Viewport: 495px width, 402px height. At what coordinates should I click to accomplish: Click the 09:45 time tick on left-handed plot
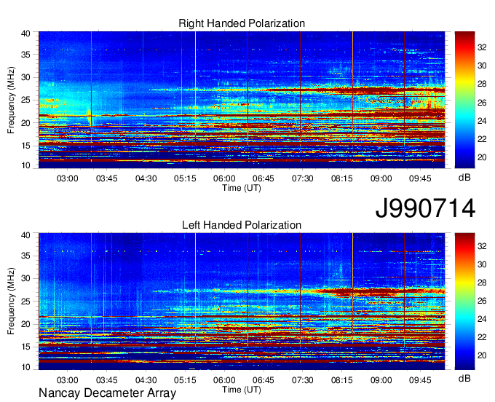pos(420,380)
